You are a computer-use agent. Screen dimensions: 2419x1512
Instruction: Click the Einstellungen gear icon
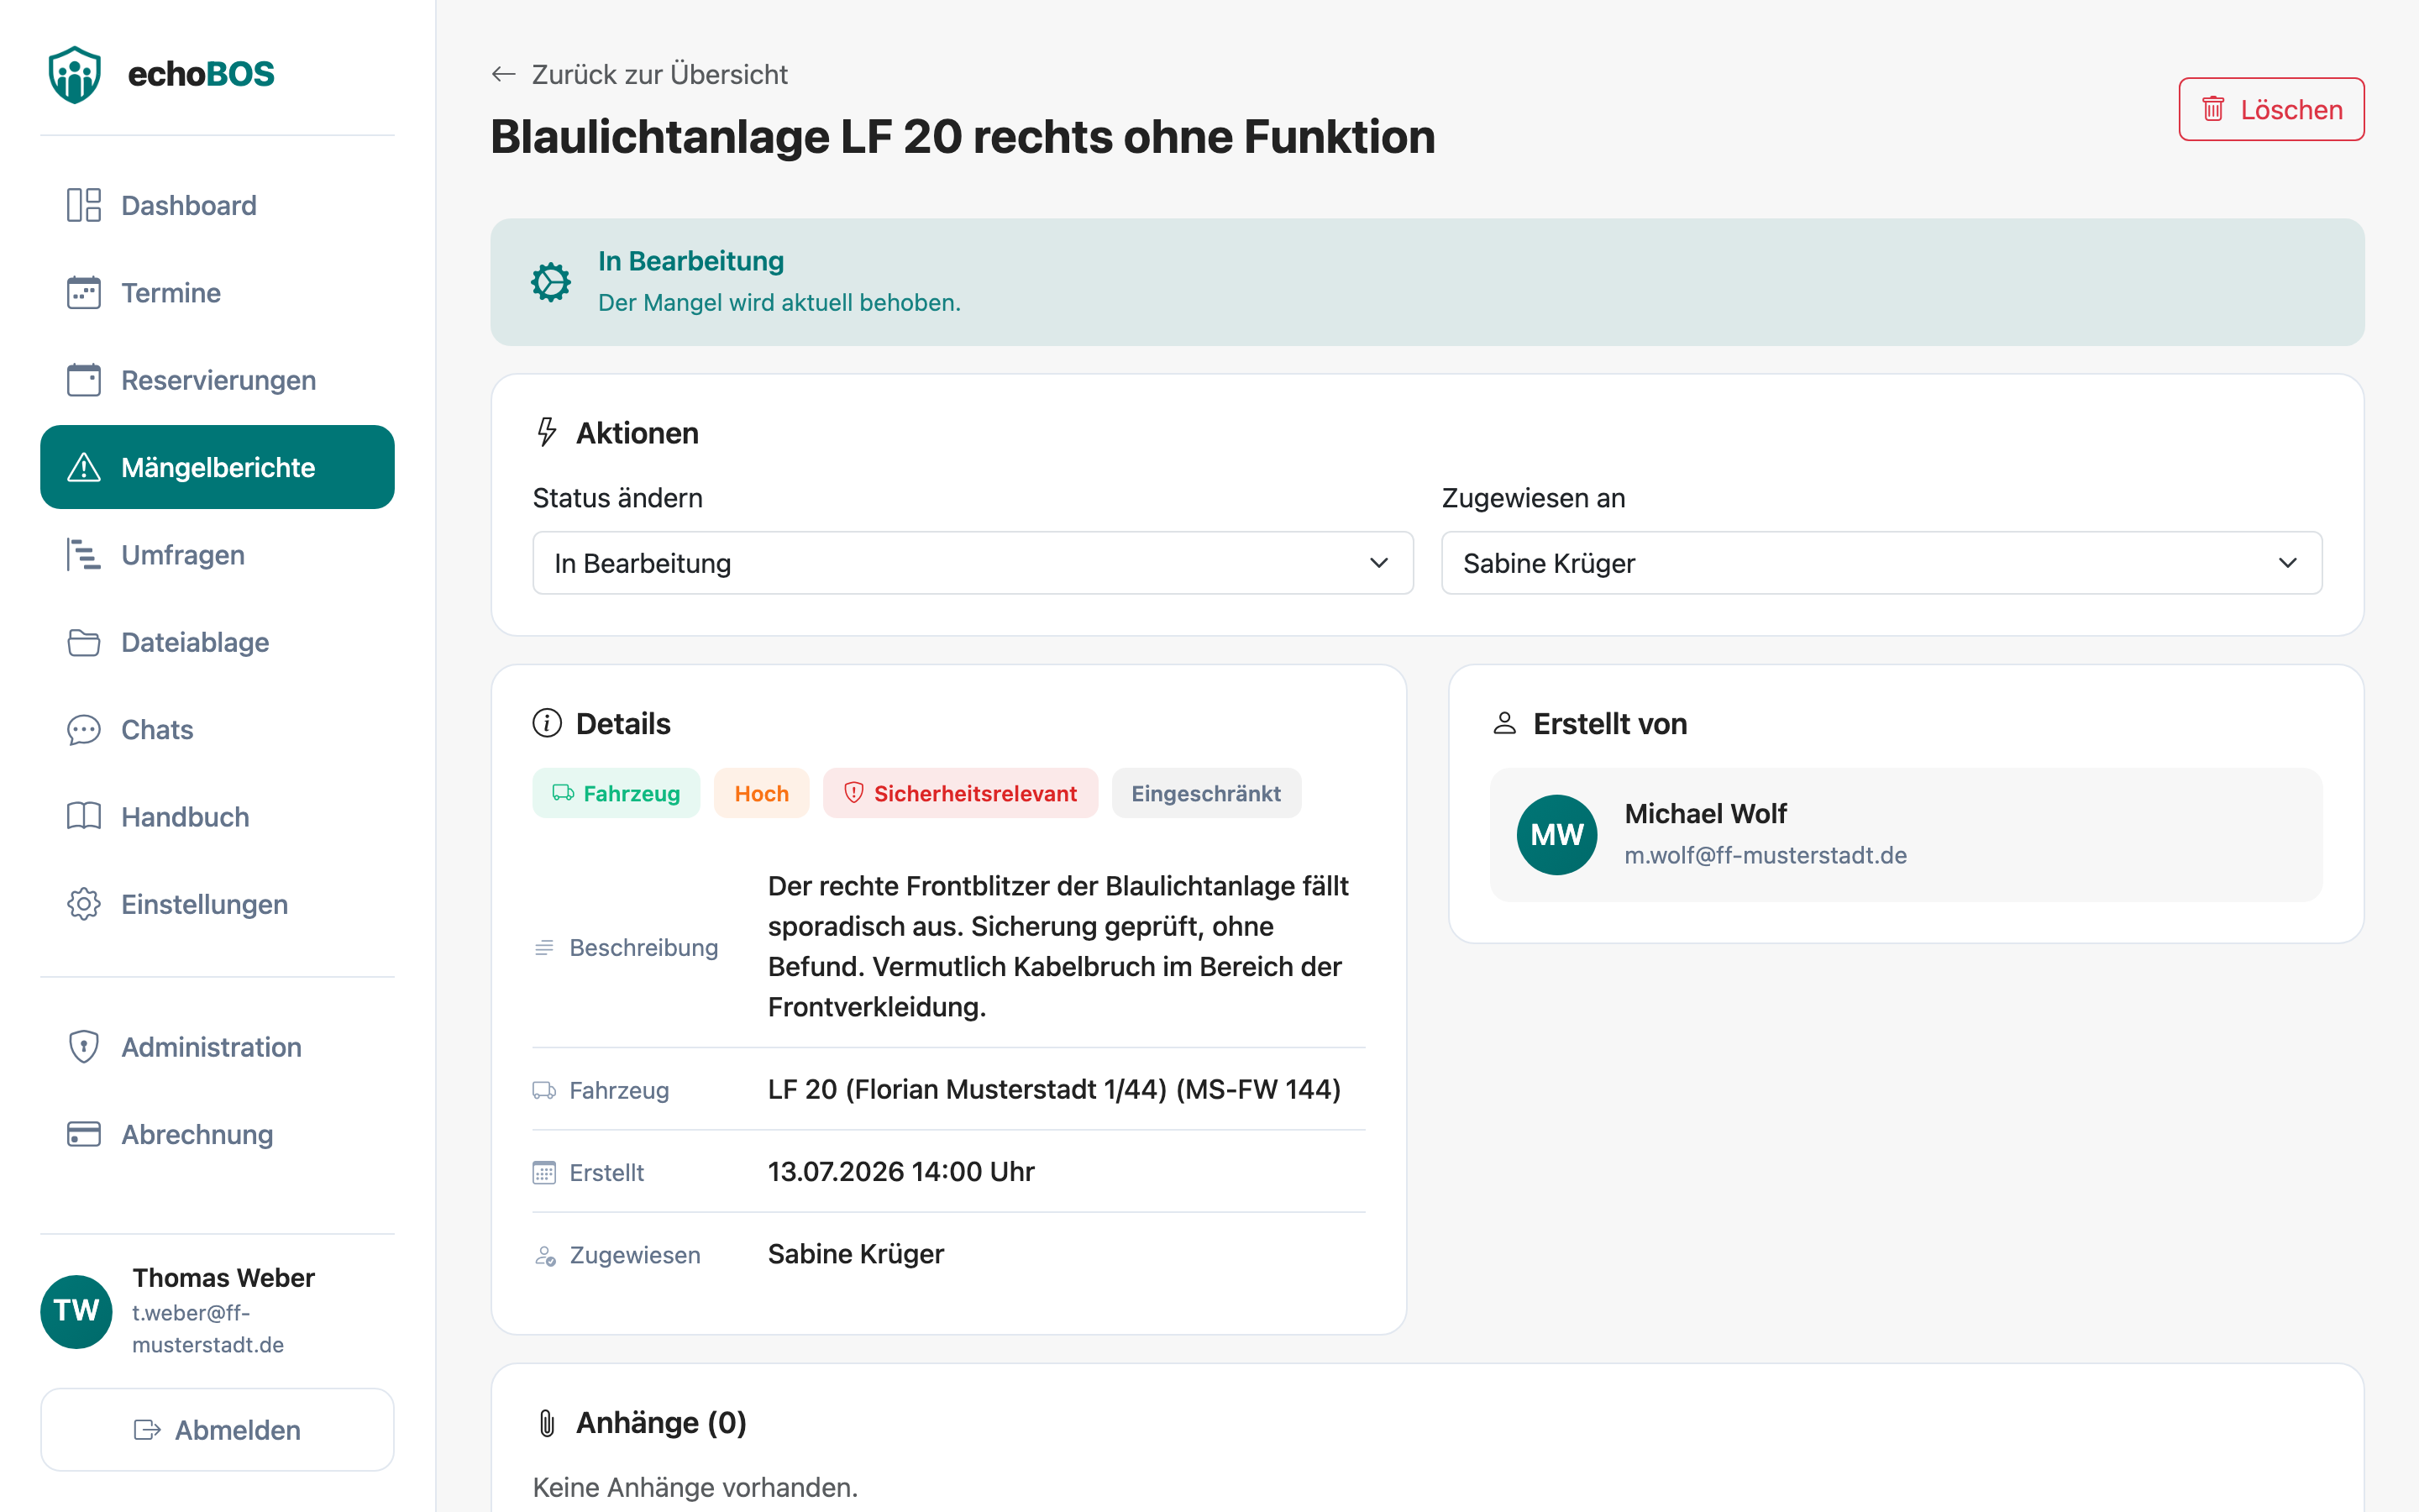84,904
